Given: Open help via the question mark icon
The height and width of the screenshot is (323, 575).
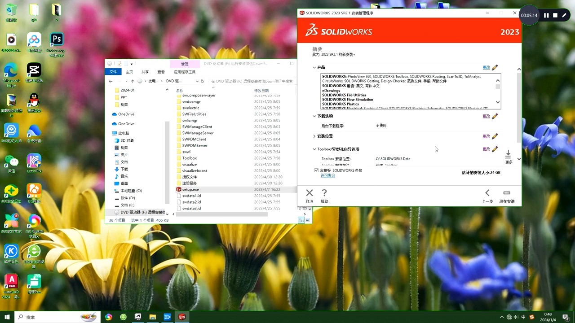Looking at the screenshot, I should [324, 193].
